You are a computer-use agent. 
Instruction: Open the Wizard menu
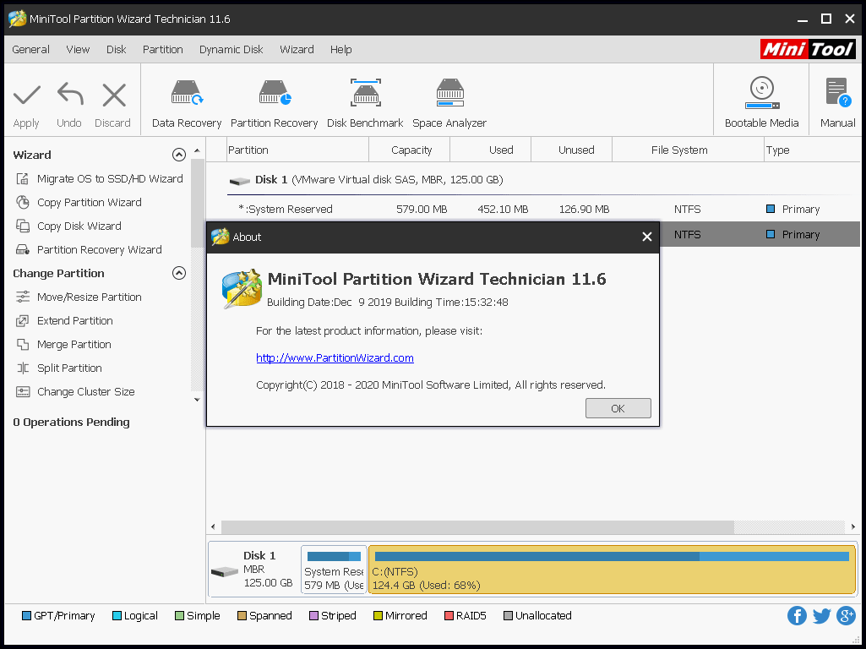point(297,50)
